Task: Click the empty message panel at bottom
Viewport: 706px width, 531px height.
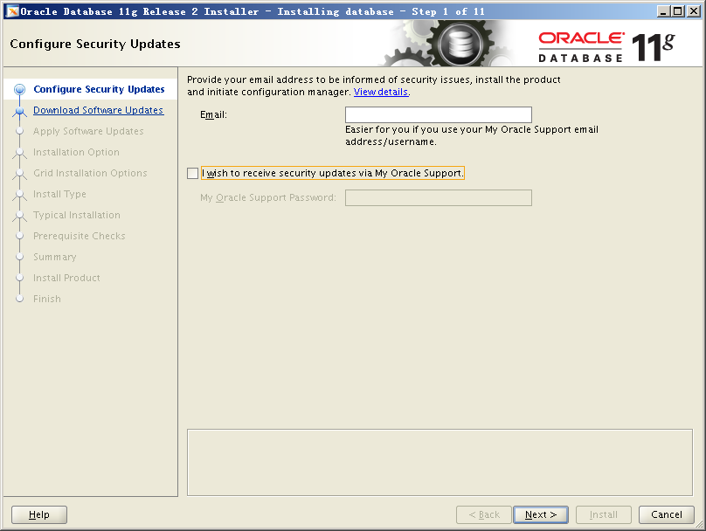Action: point(440,461)
